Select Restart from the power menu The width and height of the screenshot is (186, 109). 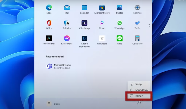click(x=139, y=96)
